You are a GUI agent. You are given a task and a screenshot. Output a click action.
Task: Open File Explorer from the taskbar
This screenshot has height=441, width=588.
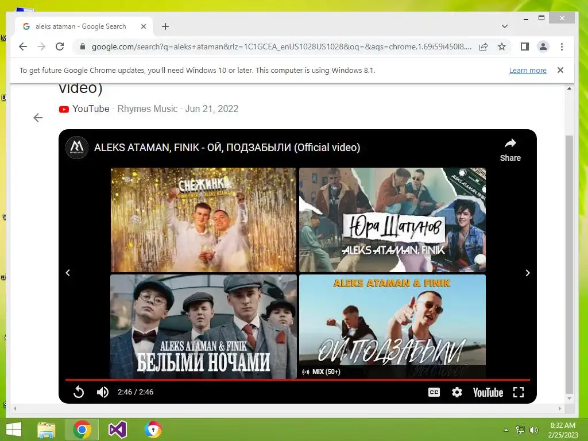[47, 430]
